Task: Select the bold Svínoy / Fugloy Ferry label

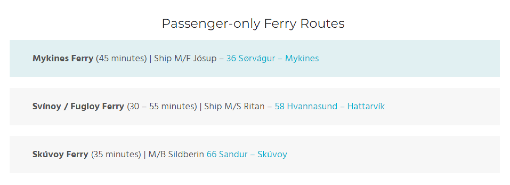Action: click(x=78, y=106)
